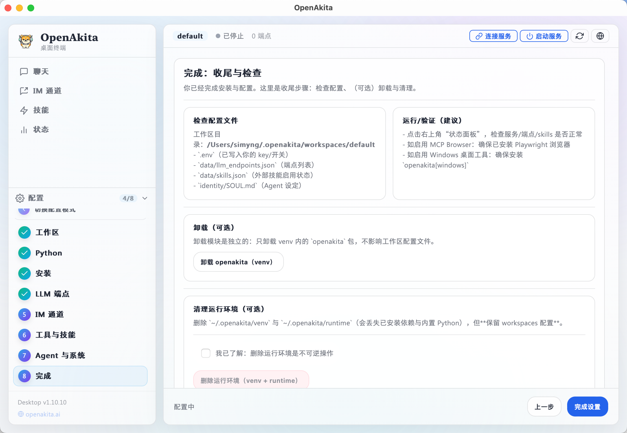Click the globe icon beside openakita.ai
Viewport: 627px width, 433px height.
[20, 414]
